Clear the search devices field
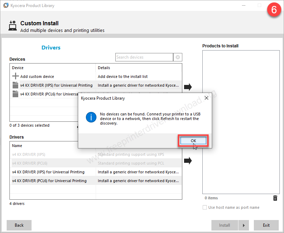The width and height of the screenshot is (284, 233). point(178,57)
